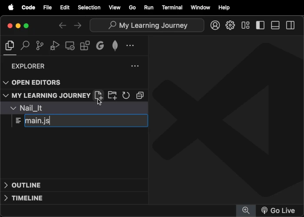Image resolution: width=304 pixels, height=217 pixels.
Task: Collapse the Open Editors section
Action: click(x=74, y=83)
